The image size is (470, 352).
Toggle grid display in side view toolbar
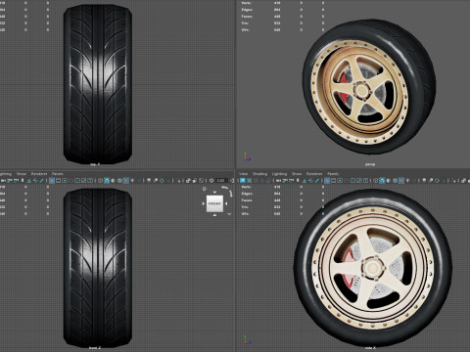click(327, 180)
